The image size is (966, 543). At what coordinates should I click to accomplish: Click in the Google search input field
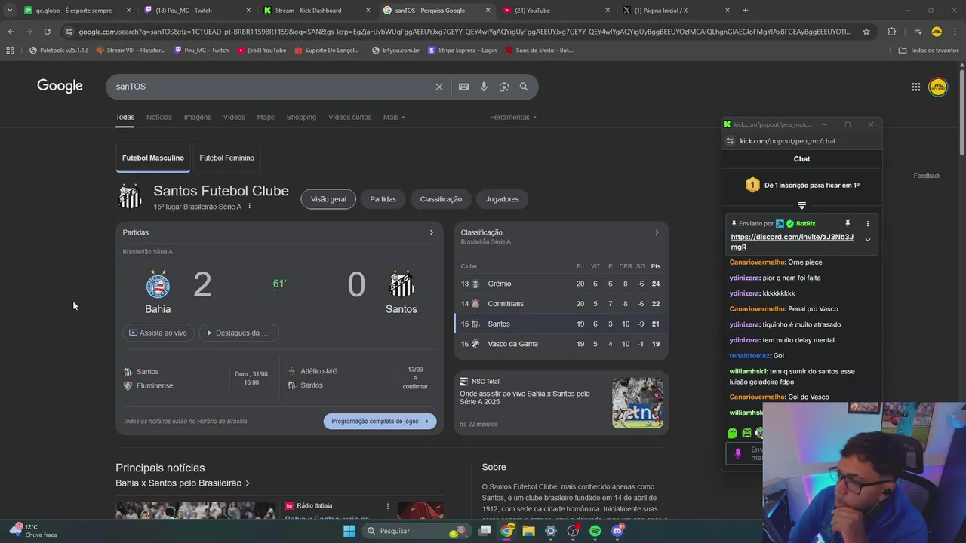(x=272, y=87)
